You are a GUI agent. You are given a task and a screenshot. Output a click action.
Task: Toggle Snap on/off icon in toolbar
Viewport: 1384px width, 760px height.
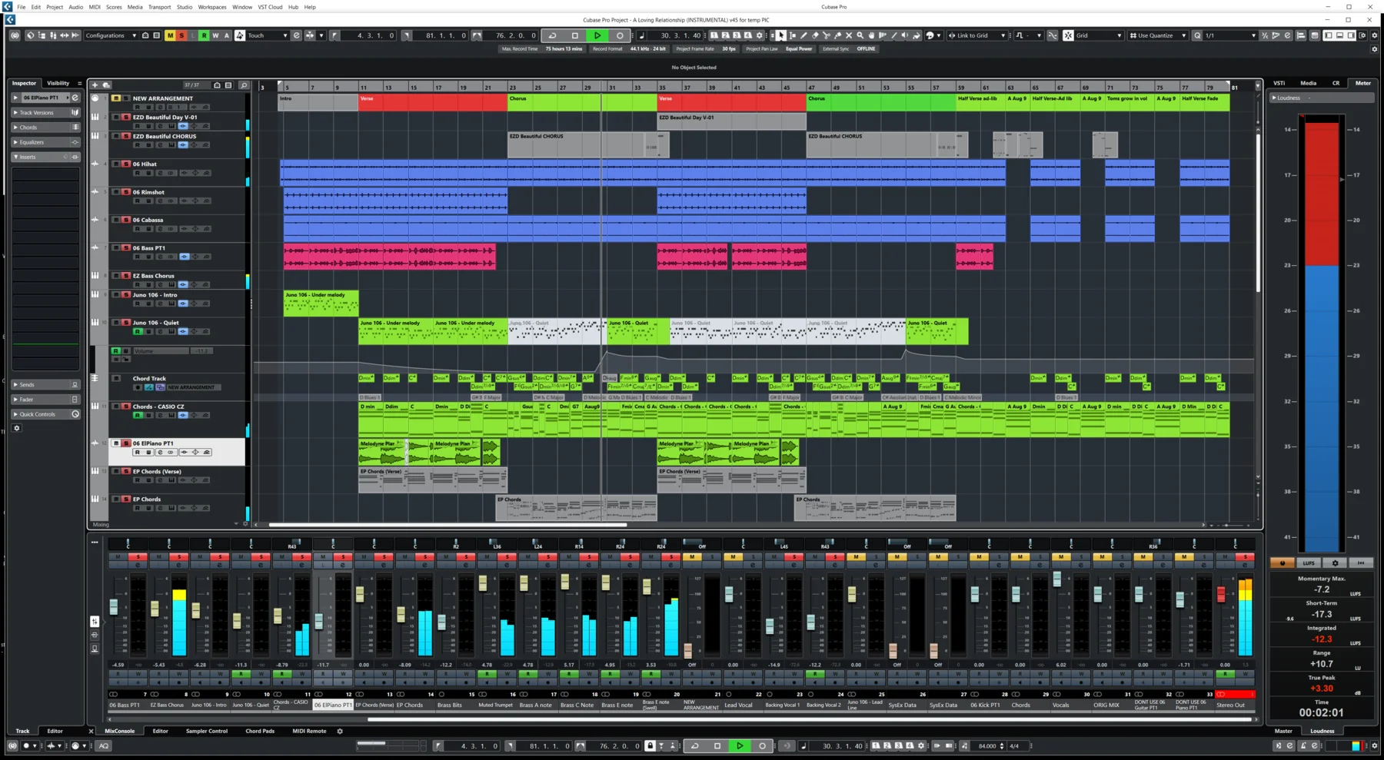1068,35
